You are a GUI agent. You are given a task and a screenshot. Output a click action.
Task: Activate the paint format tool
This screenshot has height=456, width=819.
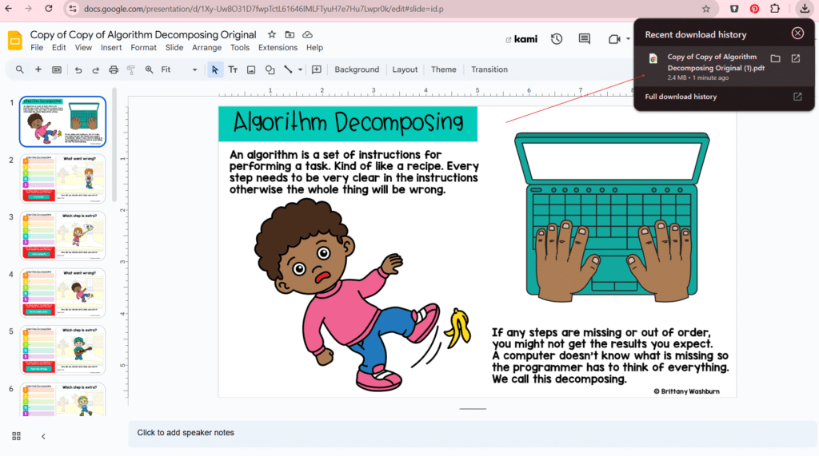[131, 70]
